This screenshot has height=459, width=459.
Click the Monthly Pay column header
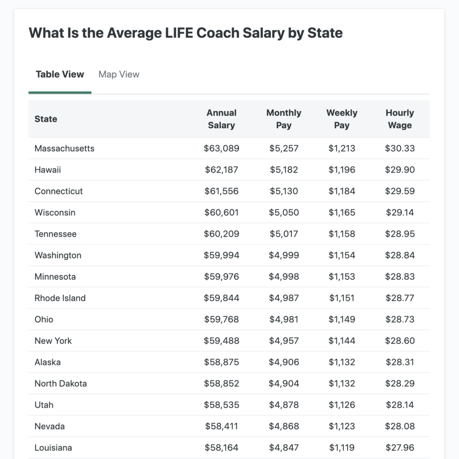pyautogui.click(x=284, y=119)
